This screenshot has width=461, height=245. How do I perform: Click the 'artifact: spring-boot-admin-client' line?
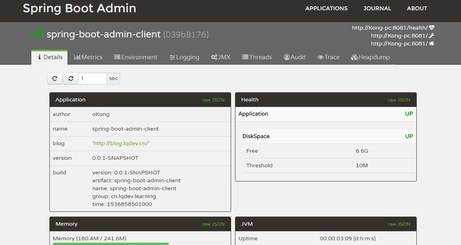(136, 180)
